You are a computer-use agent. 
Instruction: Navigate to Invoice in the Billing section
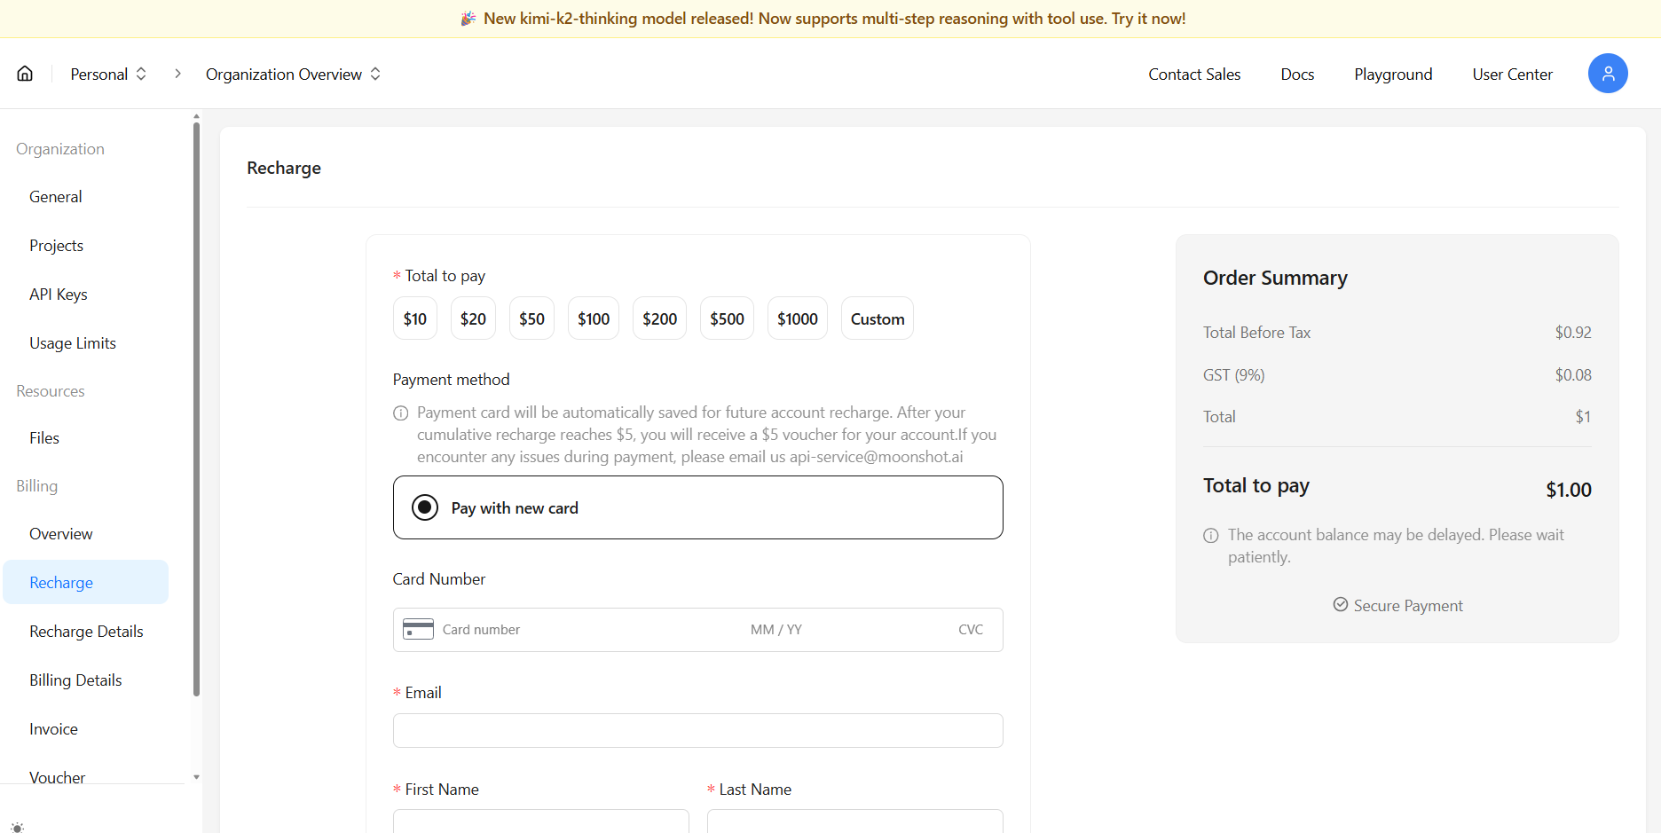(x=52, y=728)
